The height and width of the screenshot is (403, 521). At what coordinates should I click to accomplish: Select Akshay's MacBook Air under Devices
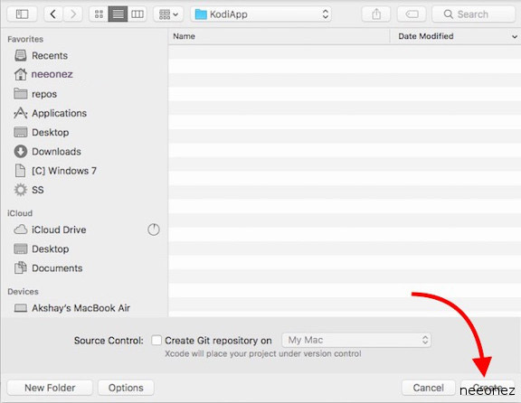[x=81, y=308]
